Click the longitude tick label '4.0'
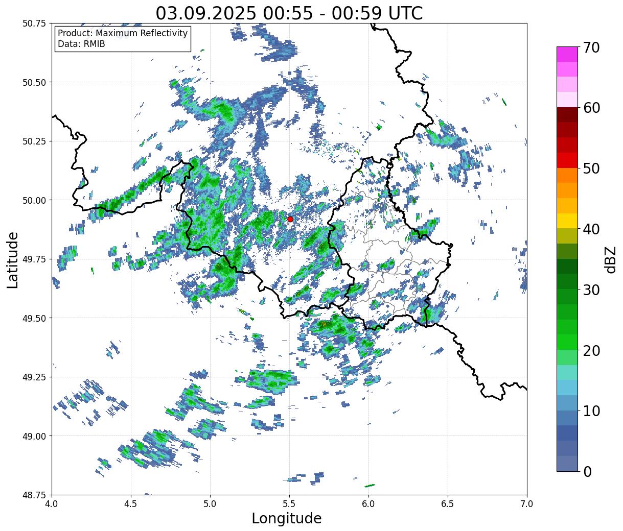The width and height of the screenshot is (623, 531). click(52, 504)
